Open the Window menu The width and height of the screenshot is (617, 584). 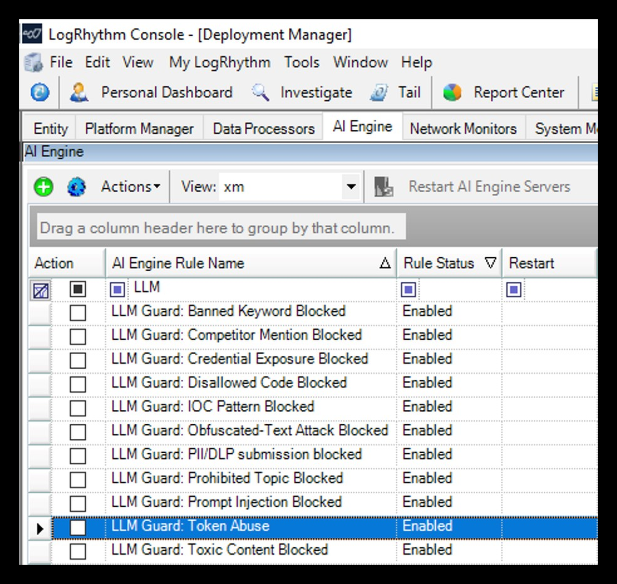pos(361,62)
